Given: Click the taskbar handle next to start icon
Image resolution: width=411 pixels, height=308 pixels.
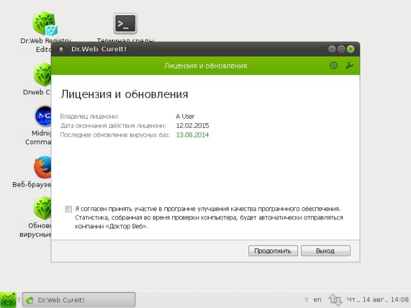Looking at the screenshot, I should (x=19, y=300).
